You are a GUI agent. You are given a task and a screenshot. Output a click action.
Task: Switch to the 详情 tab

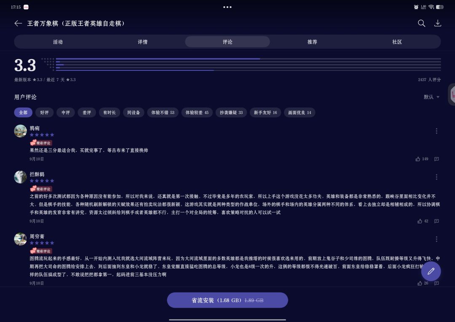[x=142, y=42]
